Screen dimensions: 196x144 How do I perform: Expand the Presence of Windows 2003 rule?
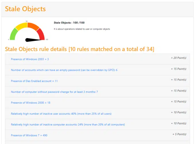(30, 59)
